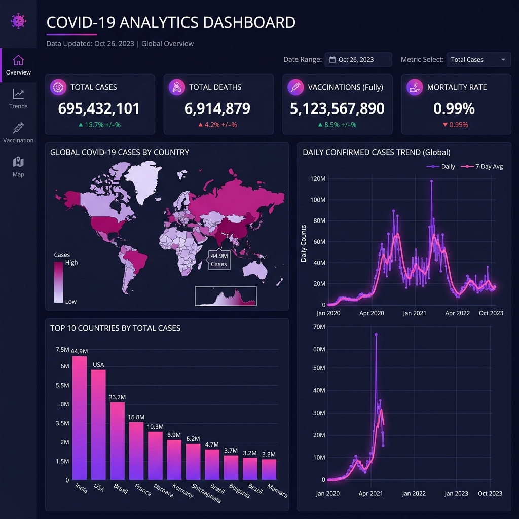The width and height of the screenshot is (519, 519).
Task: Click the Cases High-Low color gradient legend
Action: [59, 282]
